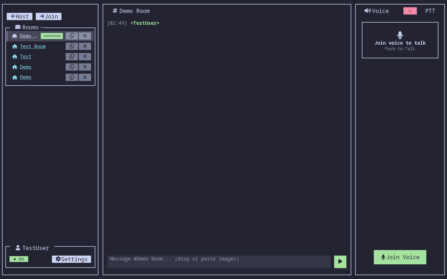Click the microphone icon in voice card
Image resolution: width=447 pixels, height=279 pixels.
click(x=400, y=35)
